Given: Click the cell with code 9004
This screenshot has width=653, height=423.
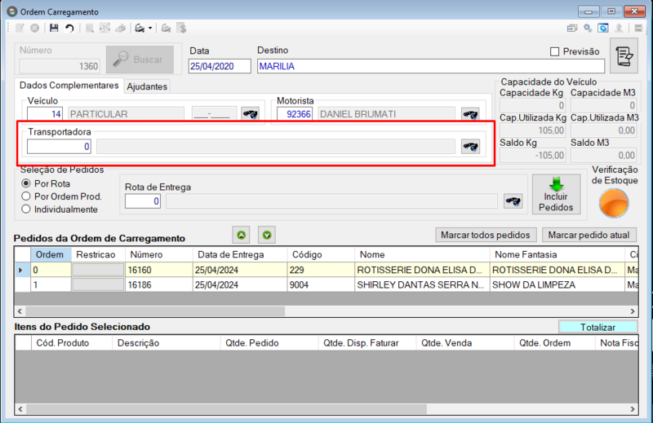Looking at the screenshot, I should 321,285.
